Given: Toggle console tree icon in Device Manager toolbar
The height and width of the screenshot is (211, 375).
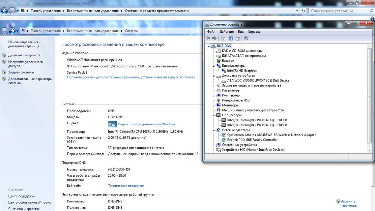Looking at the screenshot, I should point(223,38).
